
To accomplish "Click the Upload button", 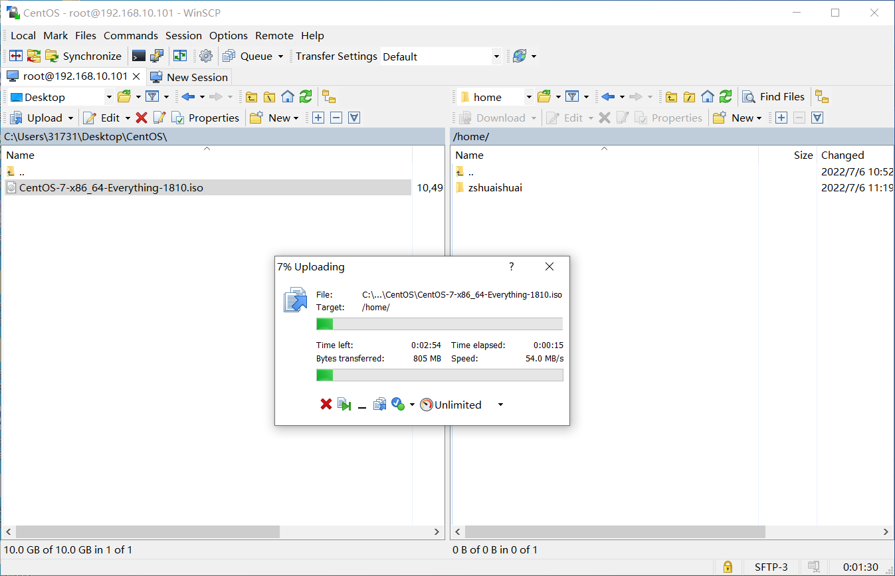I will [x=36, y=118].
